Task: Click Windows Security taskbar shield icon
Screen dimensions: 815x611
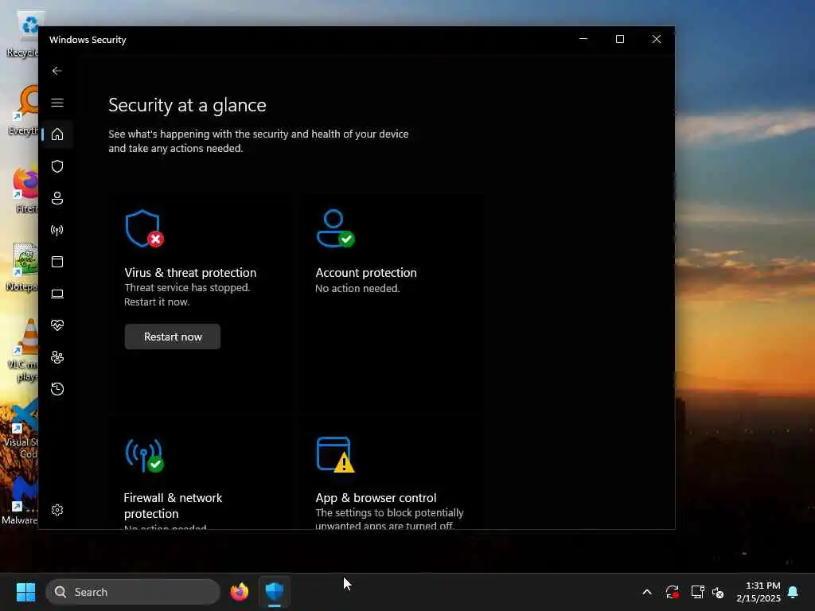Action: coord(275,592)
